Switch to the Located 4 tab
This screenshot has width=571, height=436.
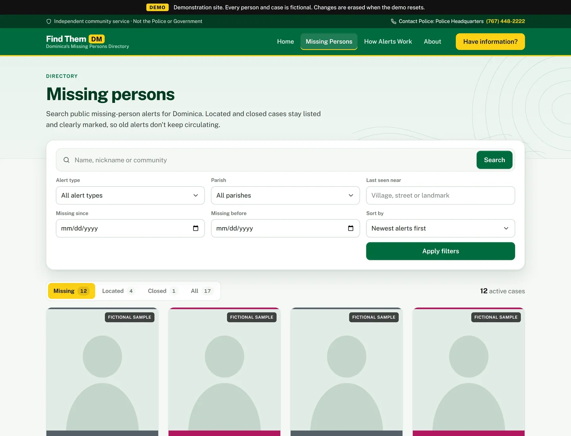(119, 291)
